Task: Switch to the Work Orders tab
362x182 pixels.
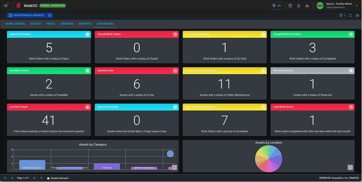Action: click(x=15, y=24)
